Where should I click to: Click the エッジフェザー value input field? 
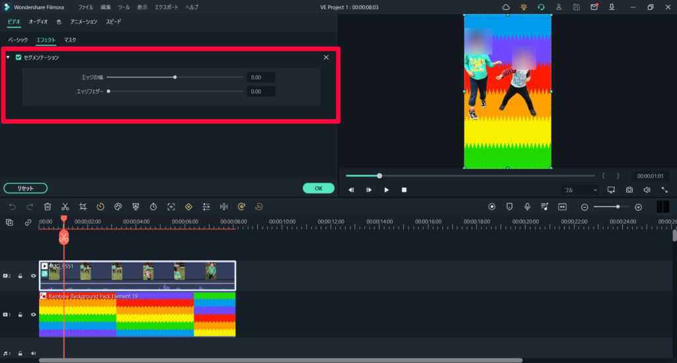tap(260, 91)
